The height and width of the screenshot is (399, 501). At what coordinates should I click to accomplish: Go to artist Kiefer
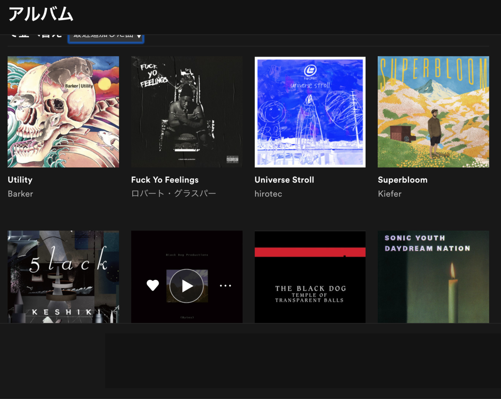tap(390, 194)
